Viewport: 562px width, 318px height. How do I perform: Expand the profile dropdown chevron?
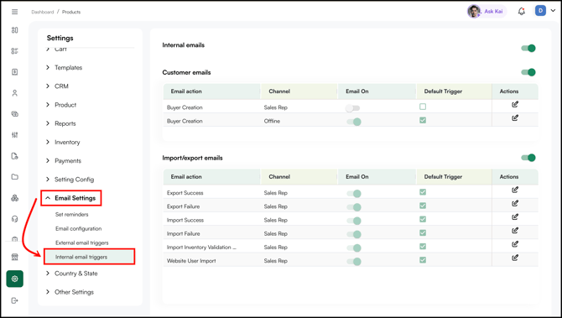pyautogui.click(x=553, y=11)
